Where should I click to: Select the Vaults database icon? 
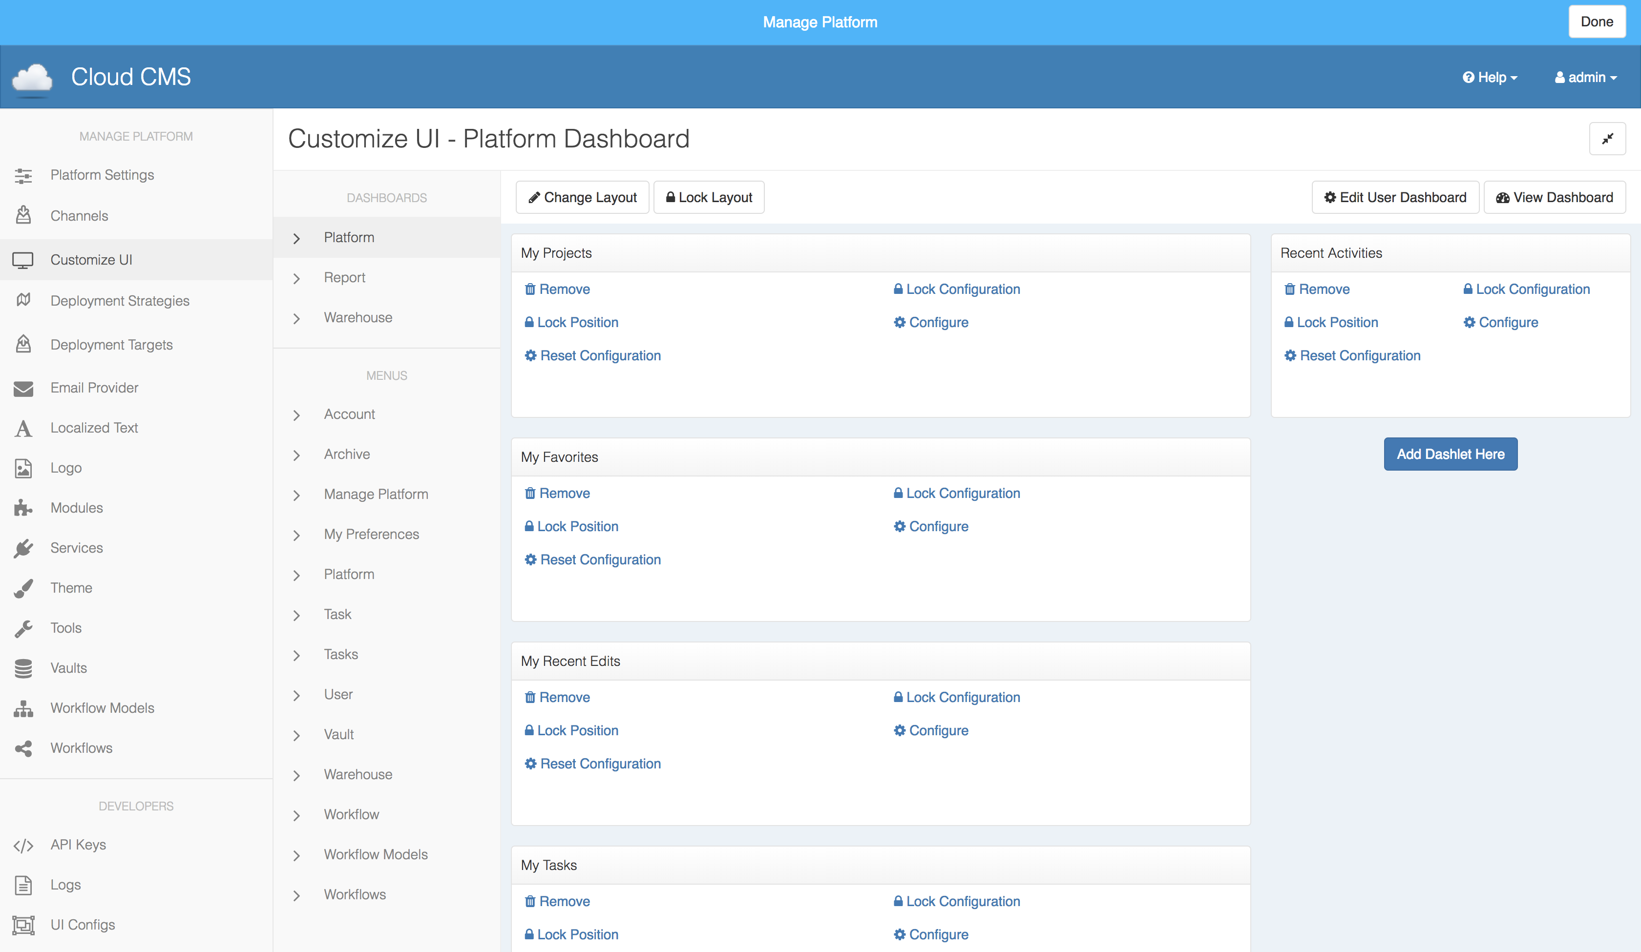(23, 667)
